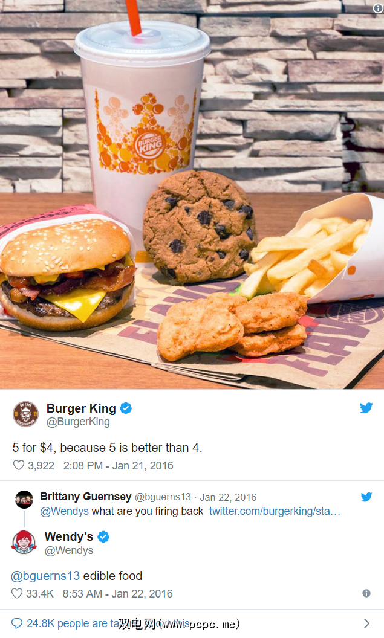The width and height of the screenshot is (384, 638).
Task: Click the @bguerns13 mention in Wendy's tweet
Action: click(45, 576)
